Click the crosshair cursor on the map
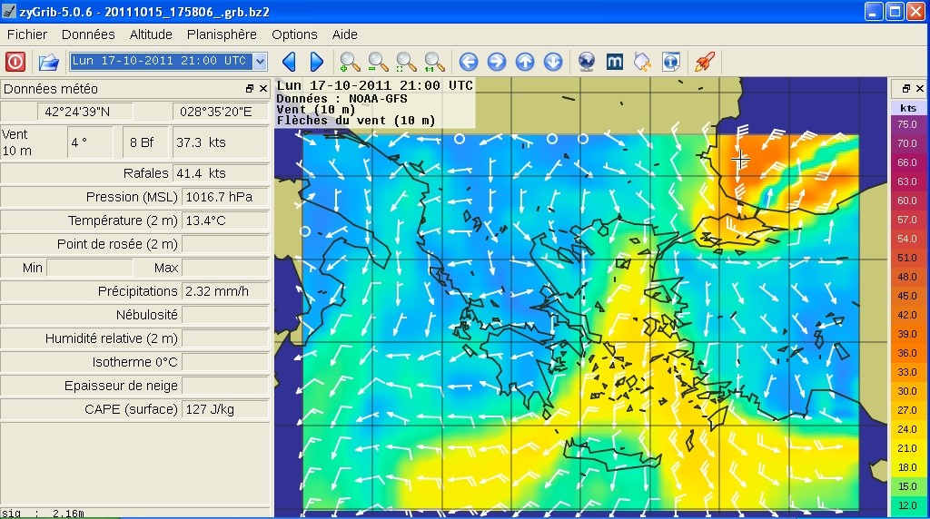 coord(740,160)
